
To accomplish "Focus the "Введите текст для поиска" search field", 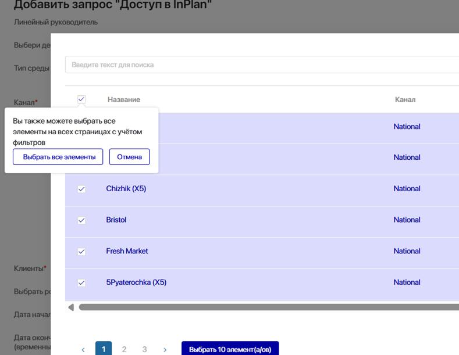I will pyautogui.click(x=262, y=64).
